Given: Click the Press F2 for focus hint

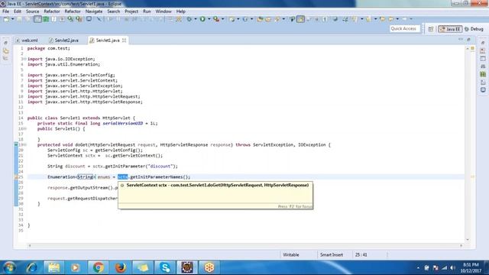Looking at the screenshot, I should [295, 206].
